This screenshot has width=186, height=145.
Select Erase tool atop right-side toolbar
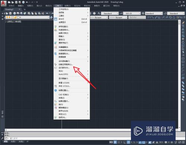click(x=183, y=23)
